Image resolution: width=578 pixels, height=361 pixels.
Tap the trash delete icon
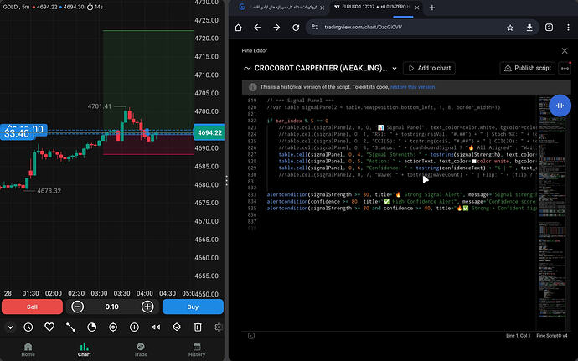(x=198, y=327)
